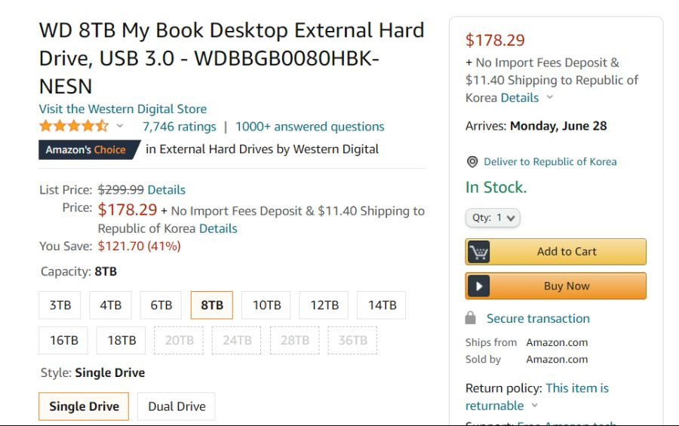The width and height of the screenshot is (679, 426).
Task: Select the 10TB capacity option
Action: tap(266, 305)
